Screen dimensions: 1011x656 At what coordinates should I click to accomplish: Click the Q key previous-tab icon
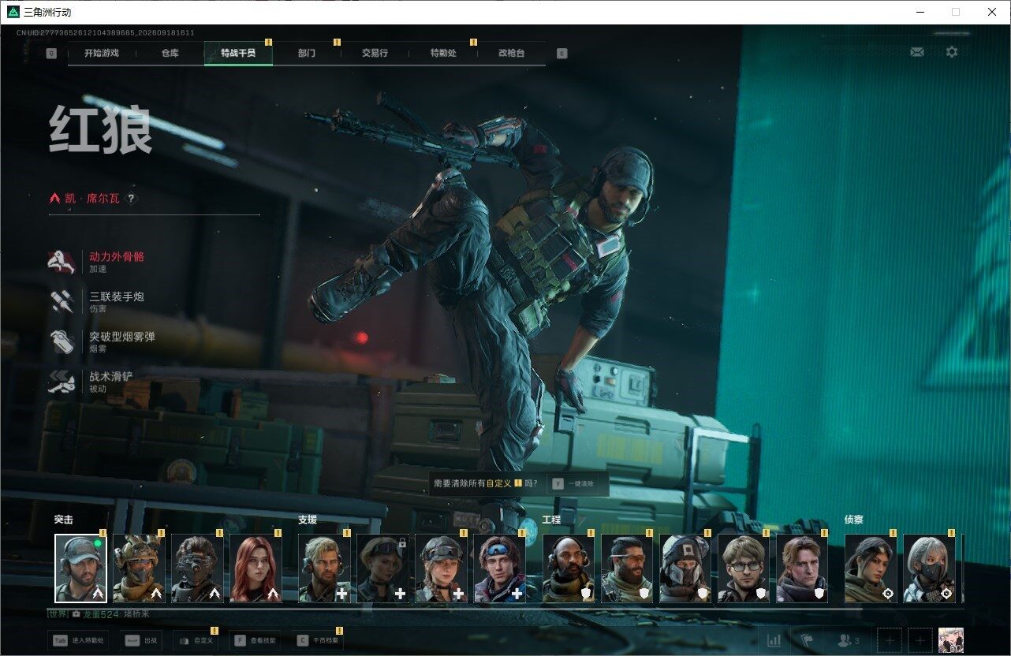[x=51, y=54]
